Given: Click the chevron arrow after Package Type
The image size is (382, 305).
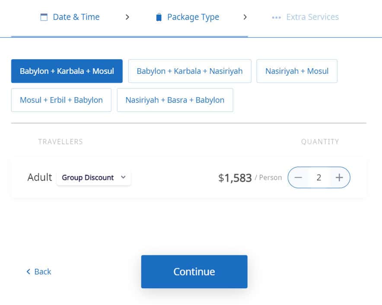Looking at the screenshot, I should coord(245,17).
